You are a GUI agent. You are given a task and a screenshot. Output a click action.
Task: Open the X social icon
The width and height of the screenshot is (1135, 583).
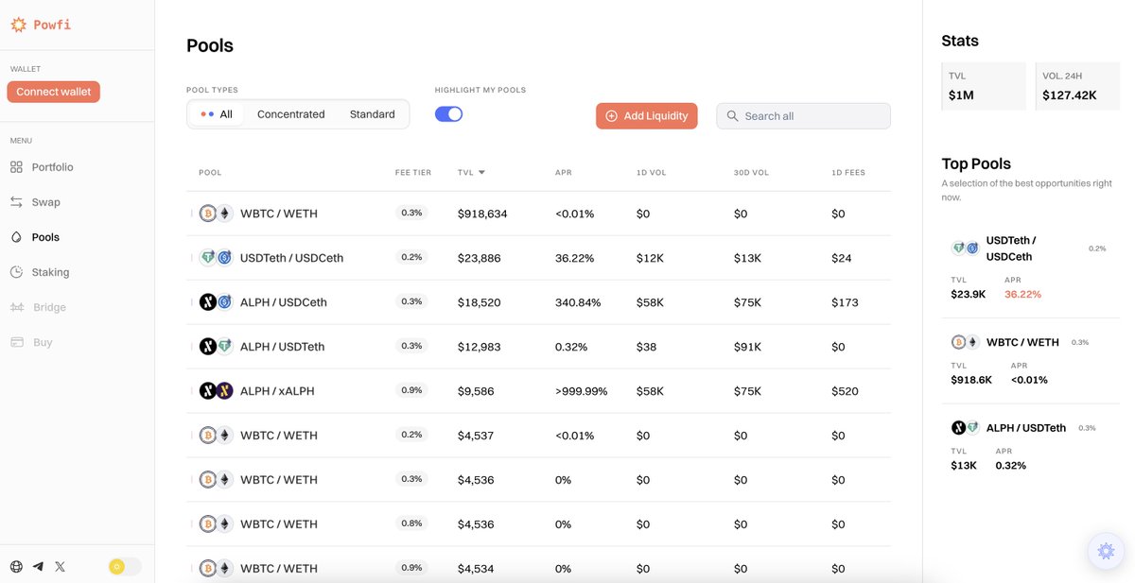coord(61,567)
